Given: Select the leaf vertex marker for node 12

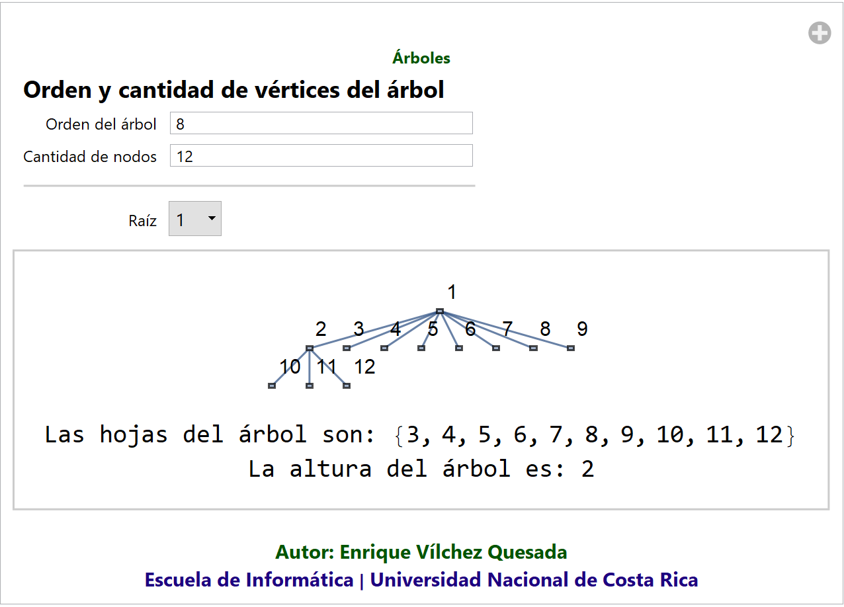Looking at the screenshot, I should pyautogui.click(x=347, y=385).
